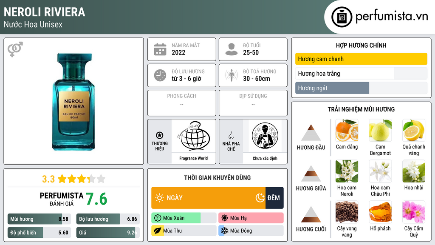Click the Nước Hoa Unisex subtitle
Viewport: 435px width, 245px height.
(x=33, y=24)
